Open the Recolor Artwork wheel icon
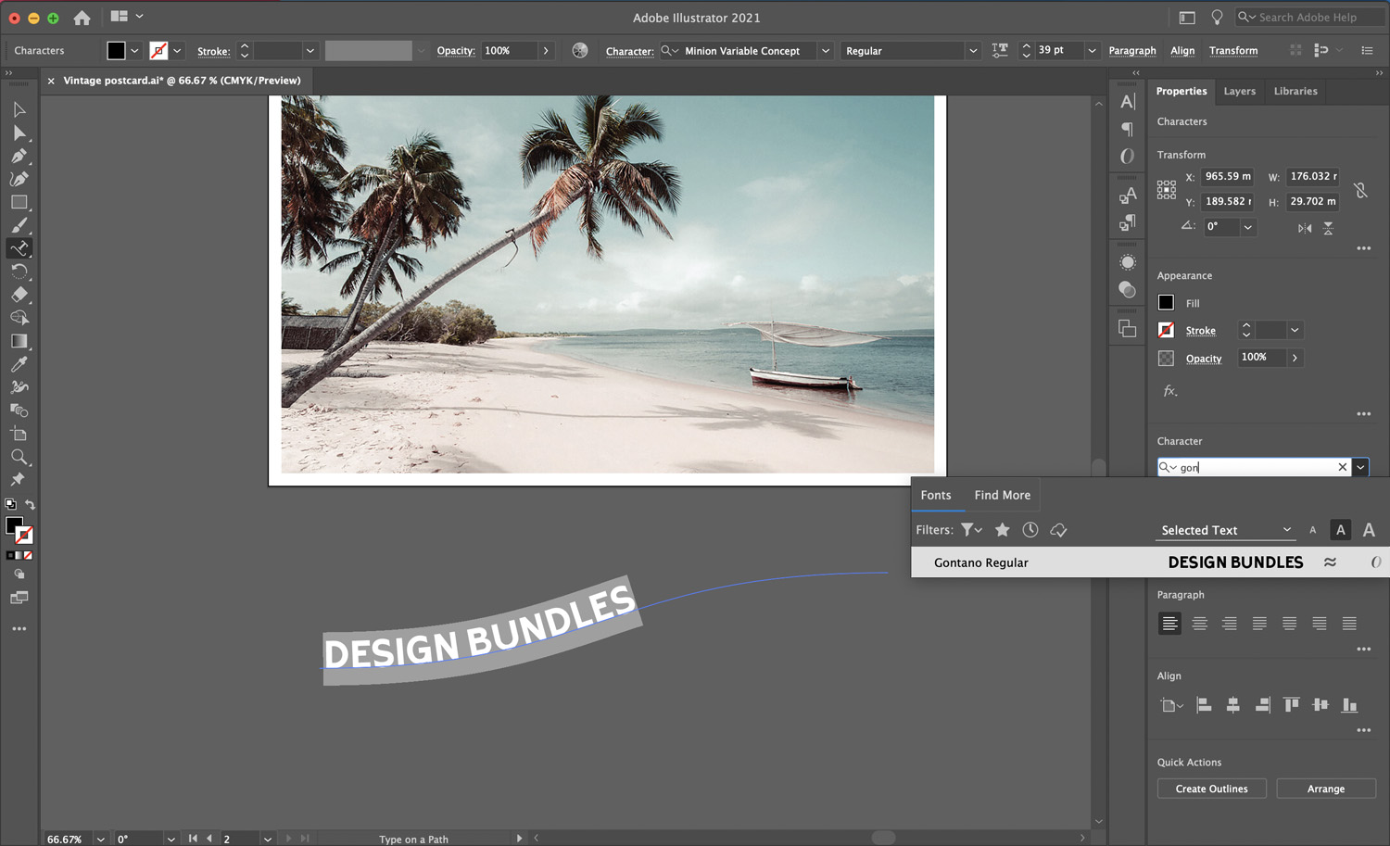 point(580,51)
